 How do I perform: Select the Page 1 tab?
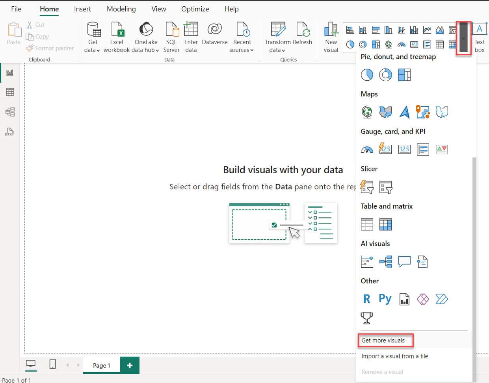(x=102, y=365)
